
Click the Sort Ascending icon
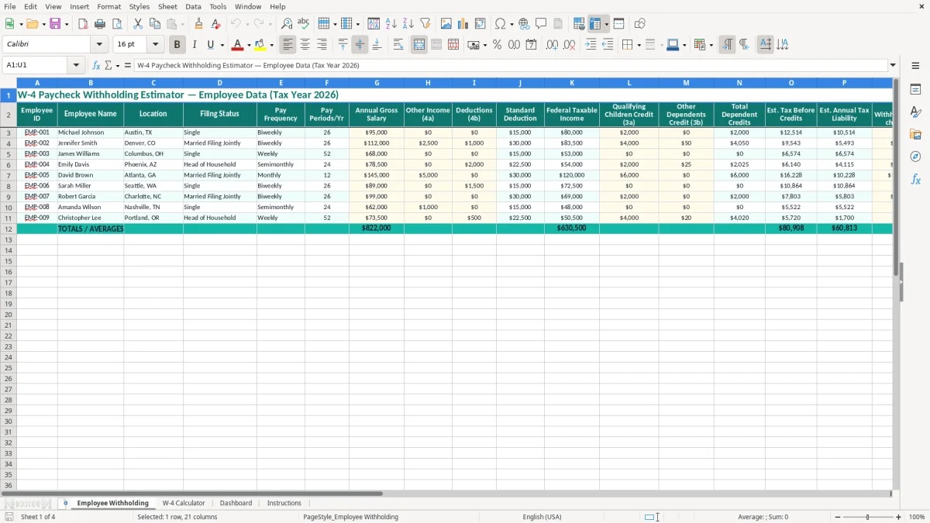click(x=391, y=24)
